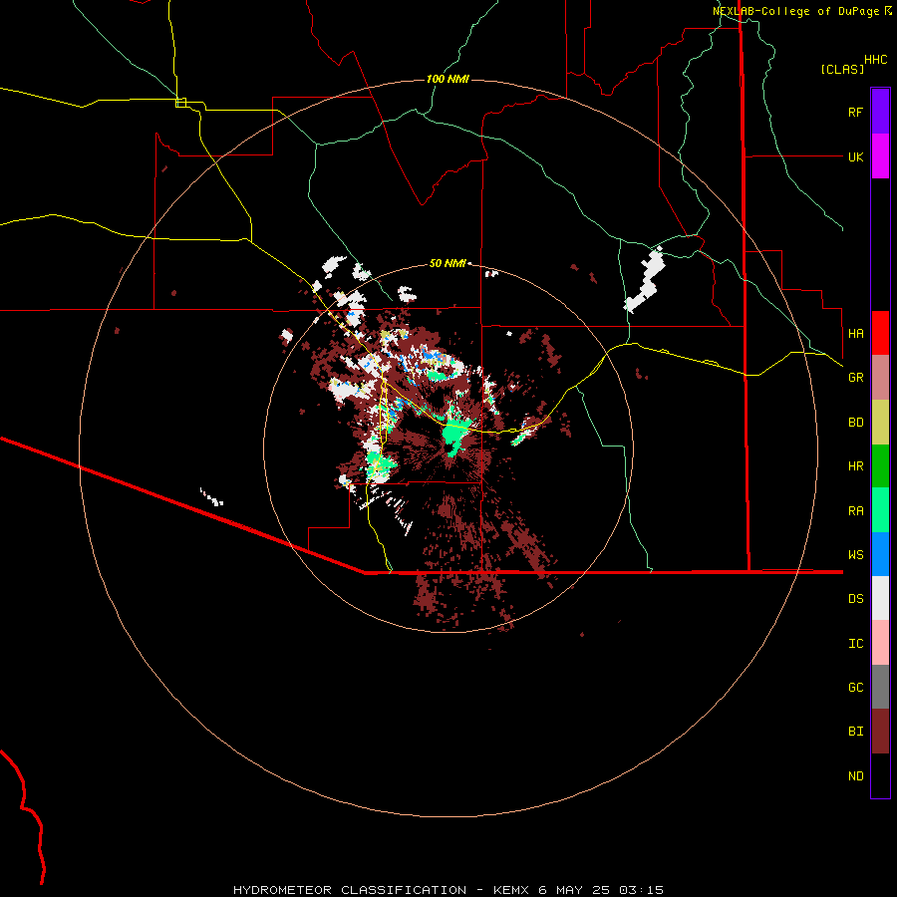Click the HA red legend swatch
This screenshot has width=897, height=897.
coord(880,333)
